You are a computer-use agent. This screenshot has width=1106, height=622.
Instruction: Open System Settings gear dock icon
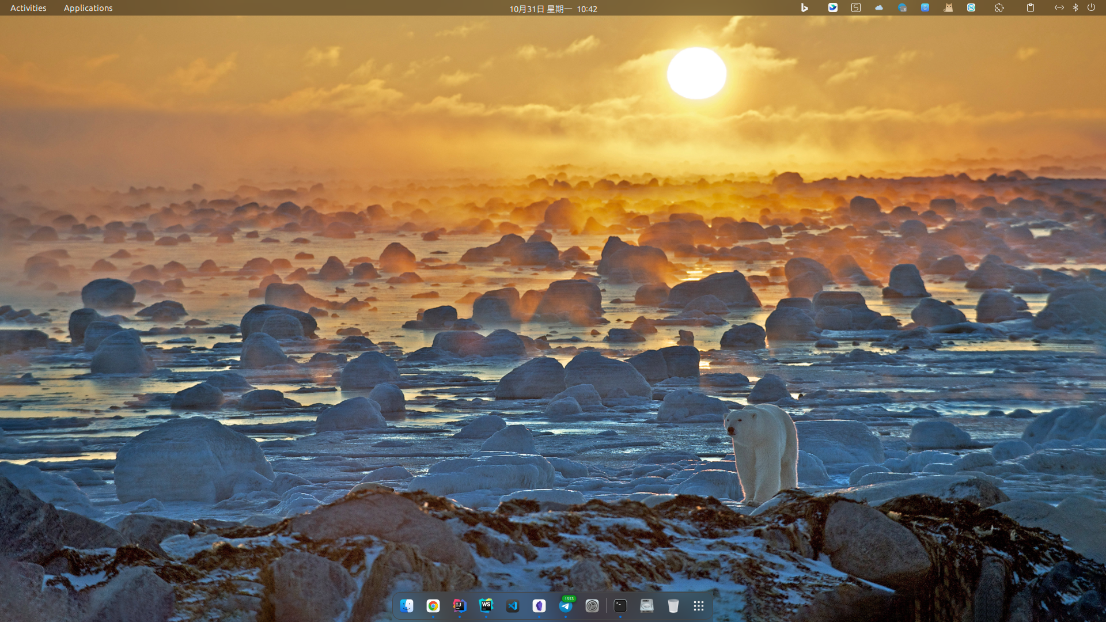click(592, 606)
